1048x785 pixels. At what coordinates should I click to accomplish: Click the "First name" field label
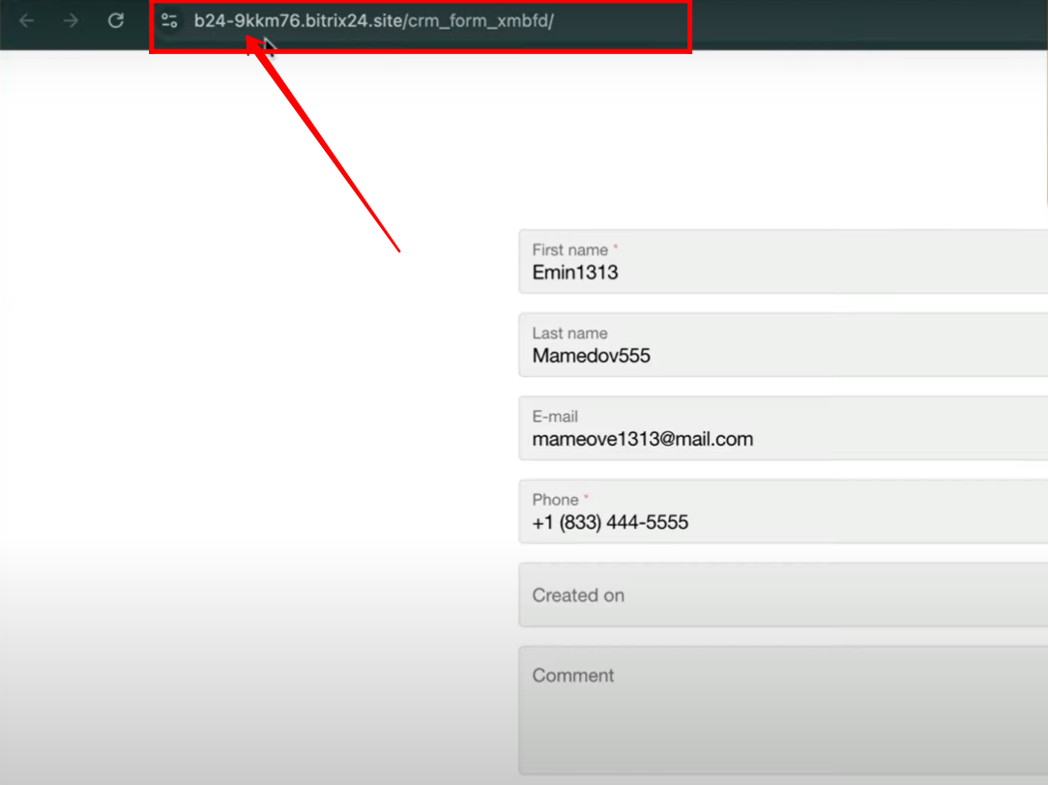coord(569,249)
